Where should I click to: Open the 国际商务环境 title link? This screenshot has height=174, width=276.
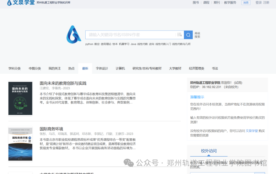click(51, 129)
